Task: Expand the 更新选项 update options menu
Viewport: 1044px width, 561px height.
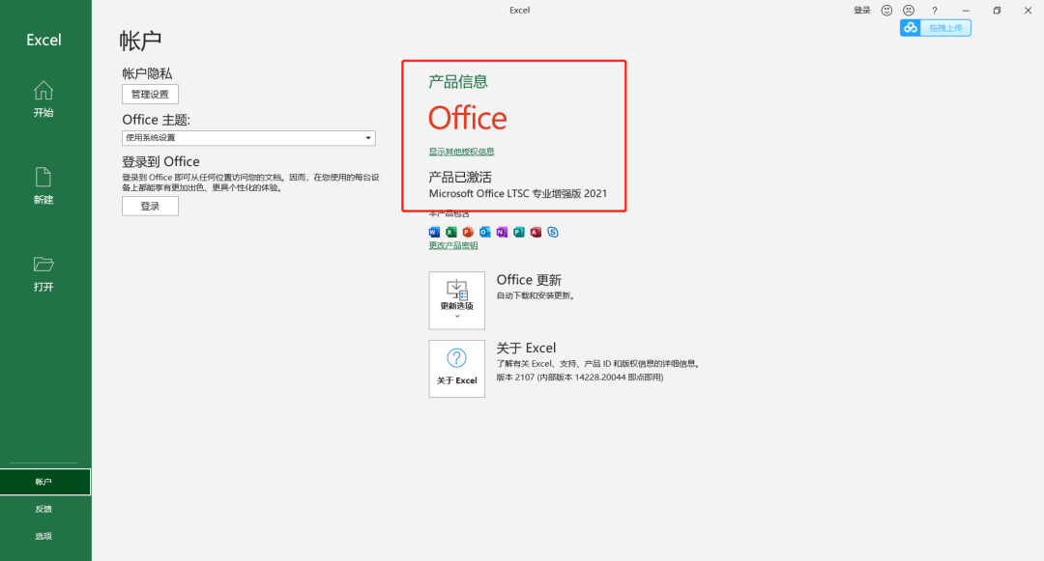Action: 456,300
